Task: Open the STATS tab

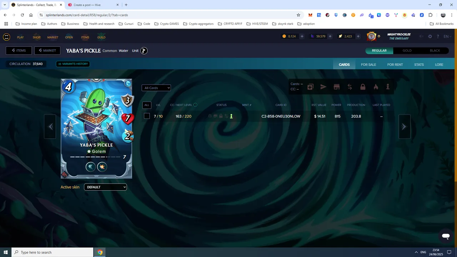Action: [x=419, y=65]
